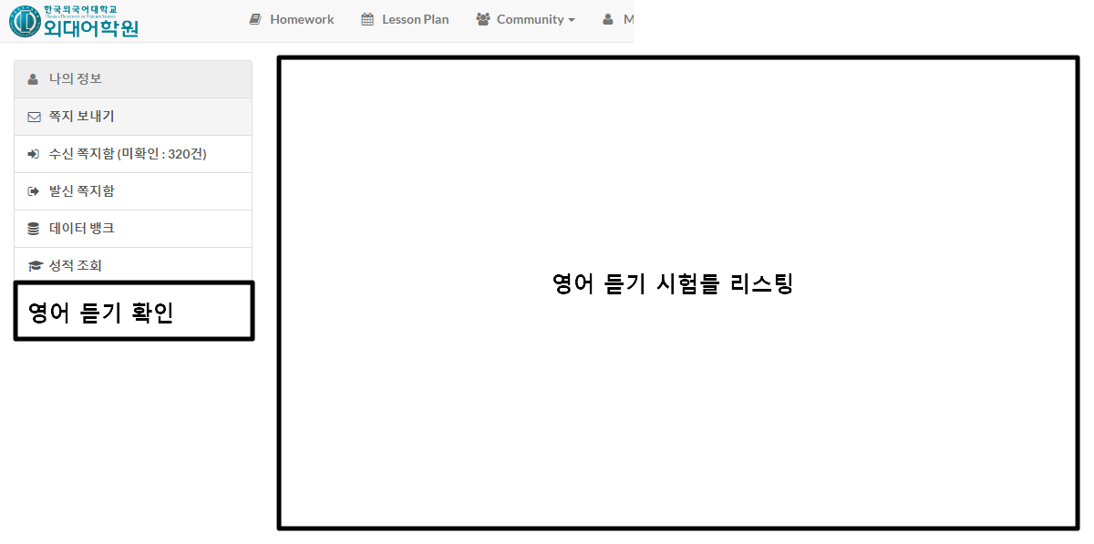Viewport: 1094px width, 544px height.
Task: Open the Lesson Plan page
Action: click(405, 19)
